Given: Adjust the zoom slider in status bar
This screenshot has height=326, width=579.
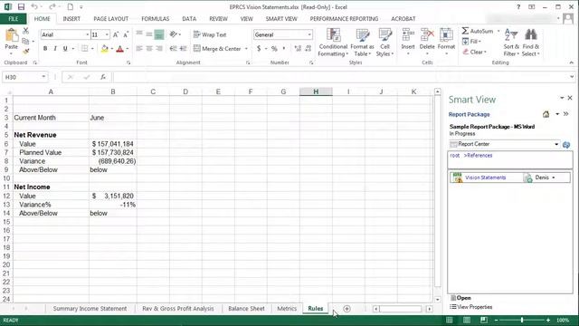Looking at the screenshot, I should (x=522, y=320).
